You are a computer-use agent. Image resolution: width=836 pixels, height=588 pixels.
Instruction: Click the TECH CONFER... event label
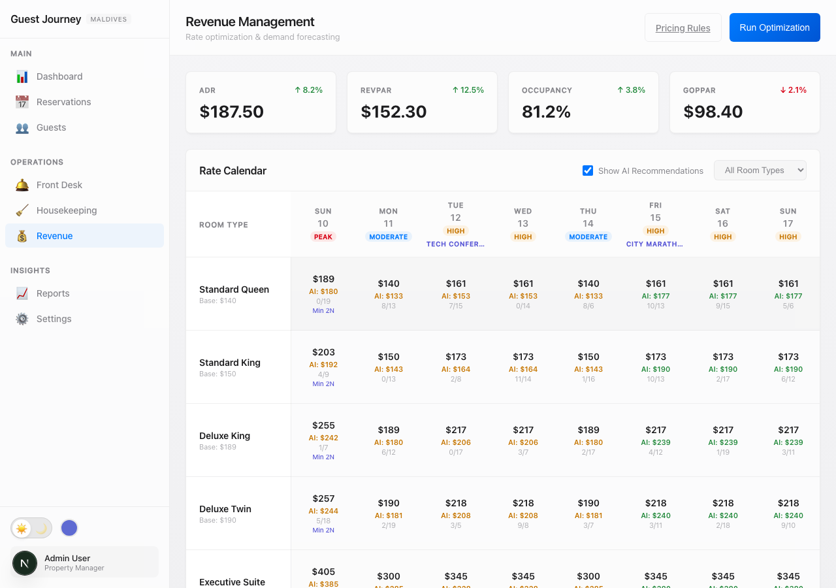456,244
